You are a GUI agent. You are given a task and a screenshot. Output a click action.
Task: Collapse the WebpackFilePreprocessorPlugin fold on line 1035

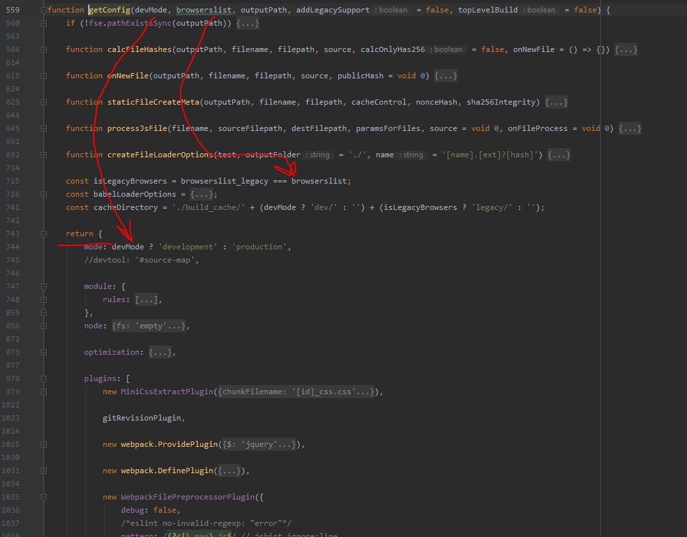point(43,497)
